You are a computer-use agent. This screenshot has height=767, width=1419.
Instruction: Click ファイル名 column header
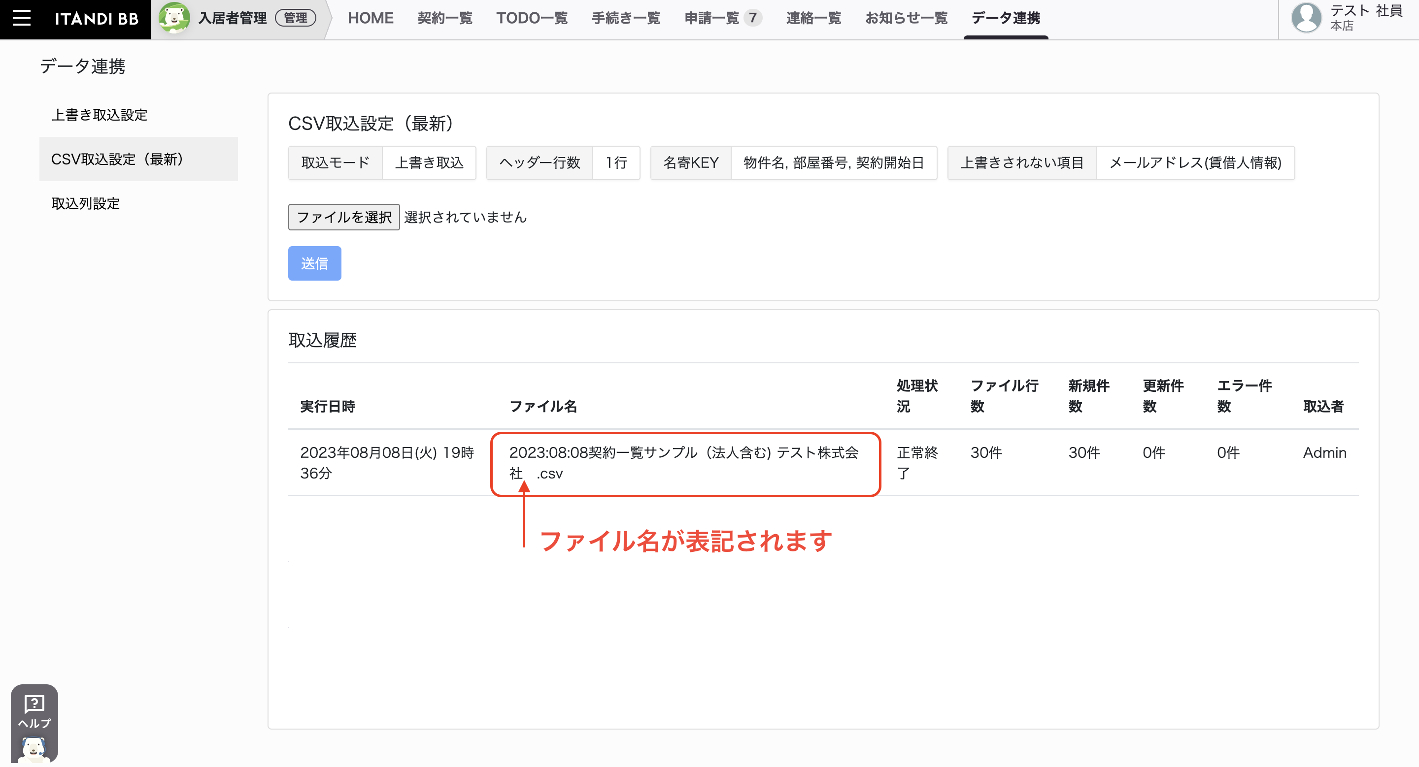[542, 407]
